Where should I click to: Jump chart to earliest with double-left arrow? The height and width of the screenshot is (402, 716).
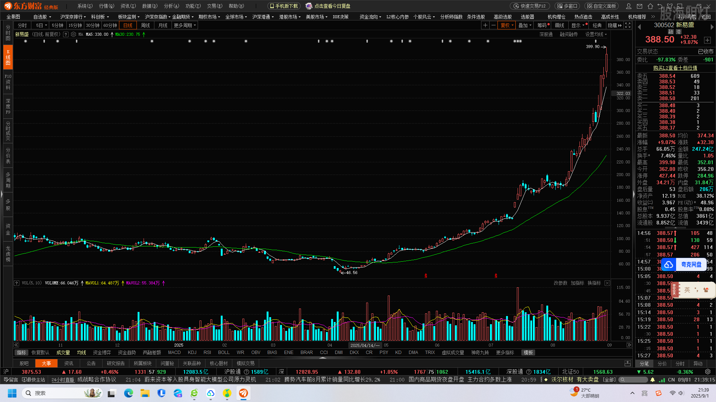coord(16,345)
